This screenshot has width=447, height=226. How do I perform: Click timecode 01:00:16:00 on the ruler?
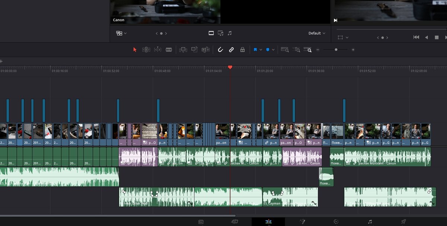(60, 70)
